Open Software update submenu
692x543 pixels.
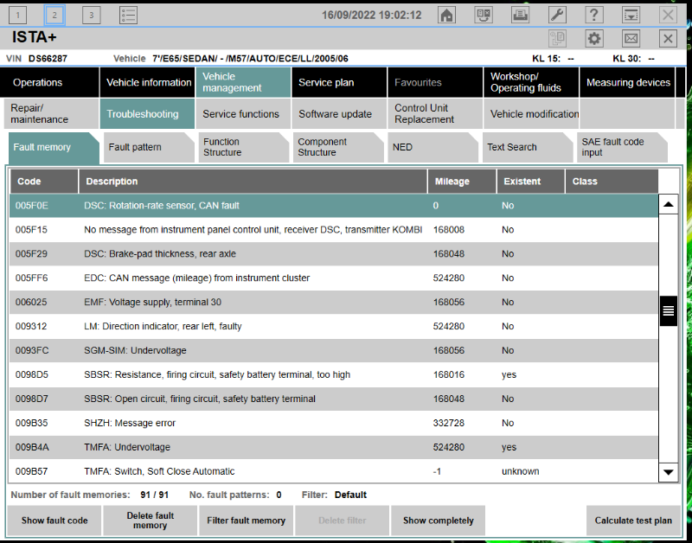click(339, 114)
